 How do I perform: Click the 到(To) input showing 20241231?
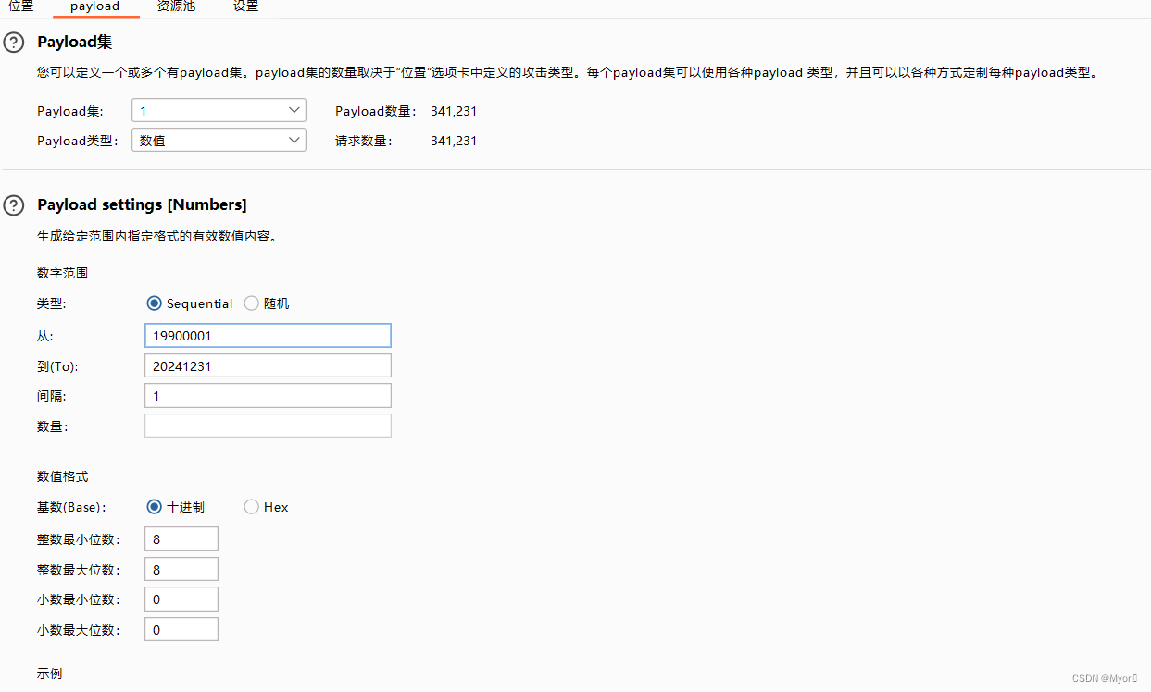coord(268,365)
